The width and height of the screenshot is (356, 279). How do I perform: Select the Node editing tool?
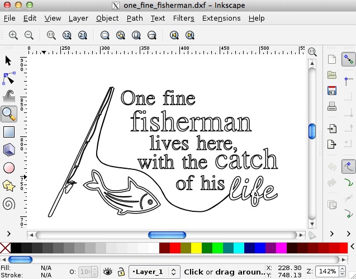[x=9, y=78]
